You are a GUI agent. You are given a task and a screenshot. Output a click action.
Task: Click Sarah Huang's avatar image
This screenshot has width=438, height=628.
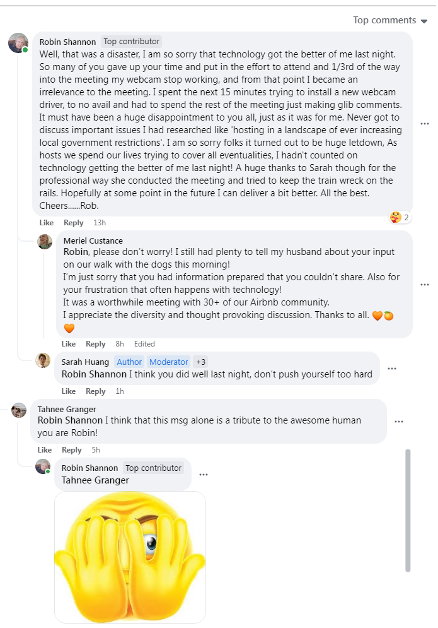43,360
